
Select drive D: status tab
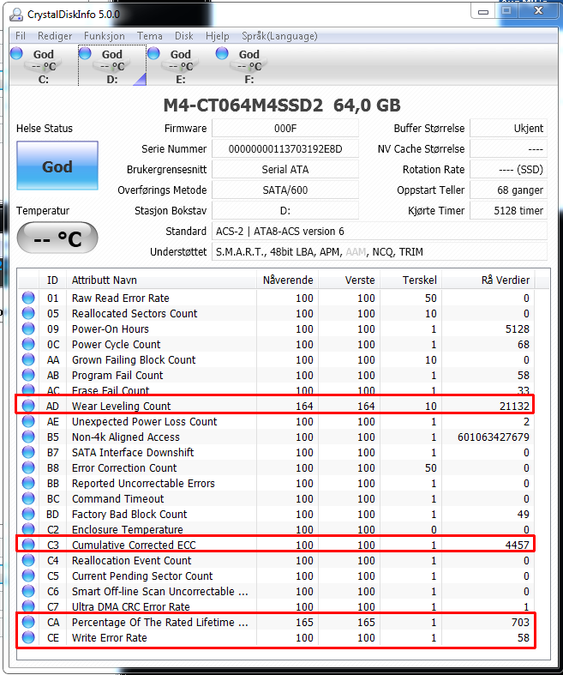coord(112,66)
